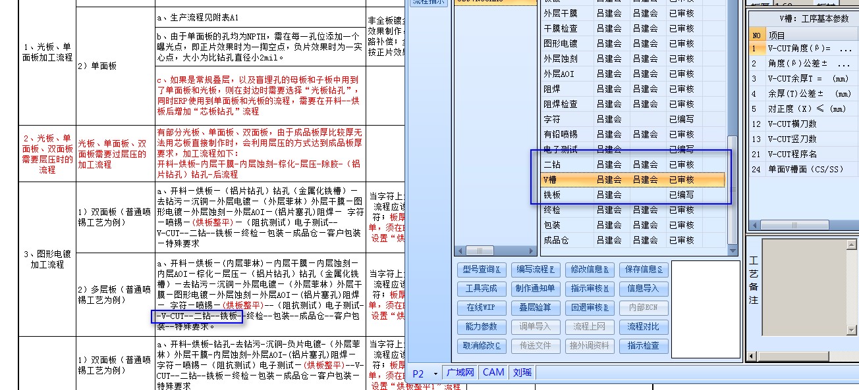This screenshot has width=859, height=390.
Task: Open the P2 dropdown arrow in status bar
Action: coord(435,373)
